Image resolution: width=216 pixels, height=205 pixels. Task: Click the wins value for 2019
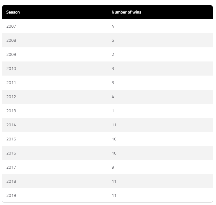click(114, 195)
